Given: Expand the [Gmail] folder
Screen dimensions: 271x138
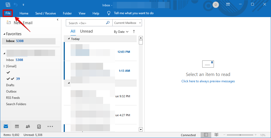Looking at the screenshot, I should [4, 66].
